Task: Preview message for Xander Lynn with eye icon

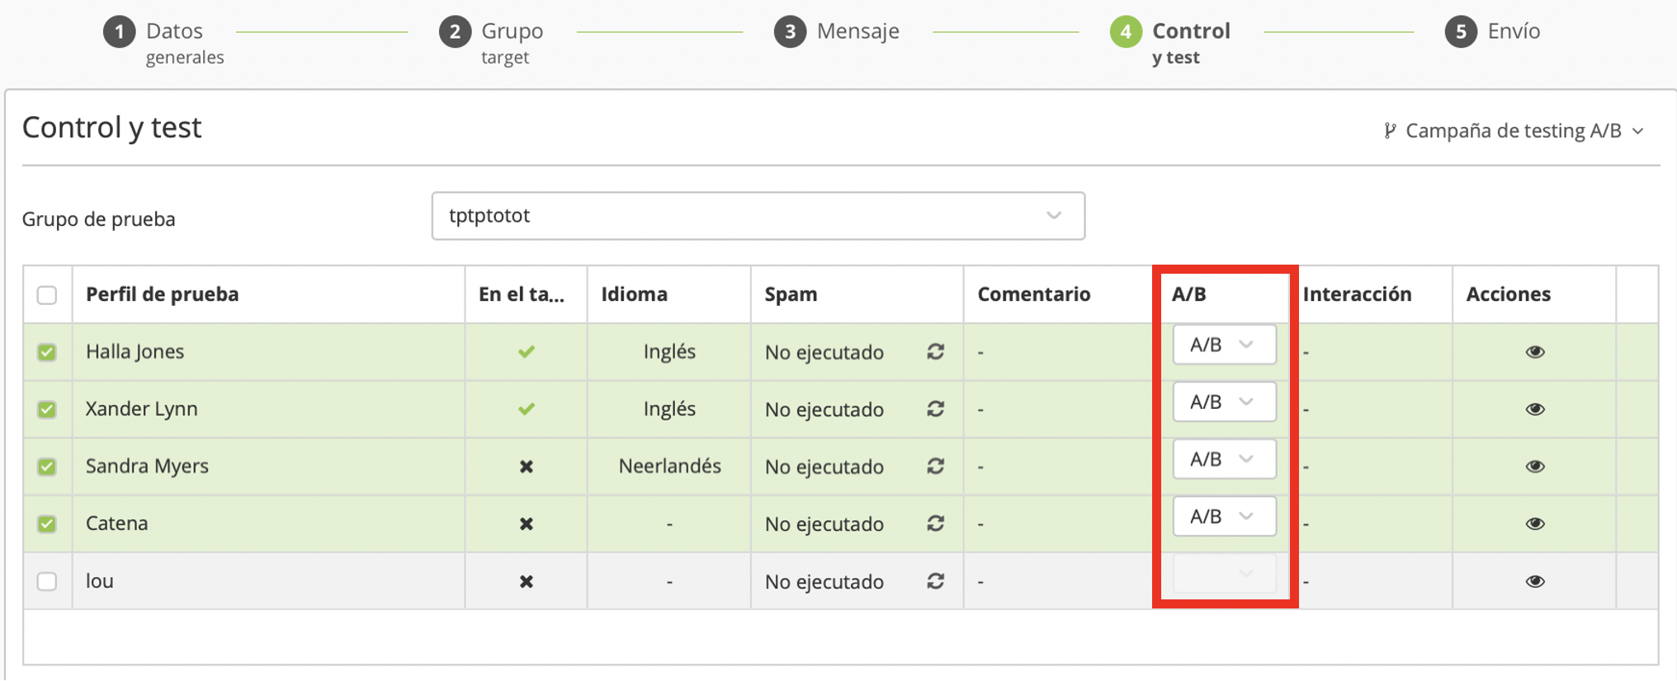Action: (1535, 409)
